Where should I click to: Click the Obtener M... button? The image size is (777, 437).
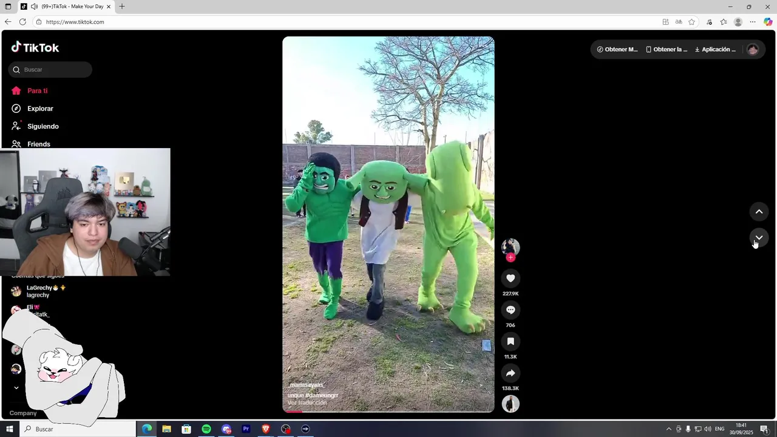point(617,49)
